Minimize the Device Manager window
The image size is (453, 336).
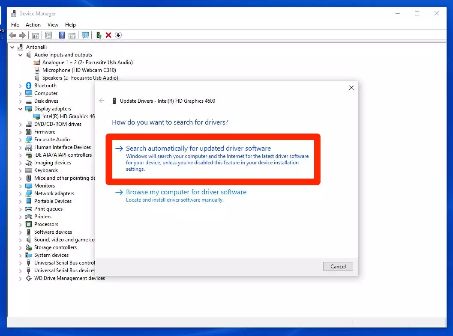click(398, 13)
